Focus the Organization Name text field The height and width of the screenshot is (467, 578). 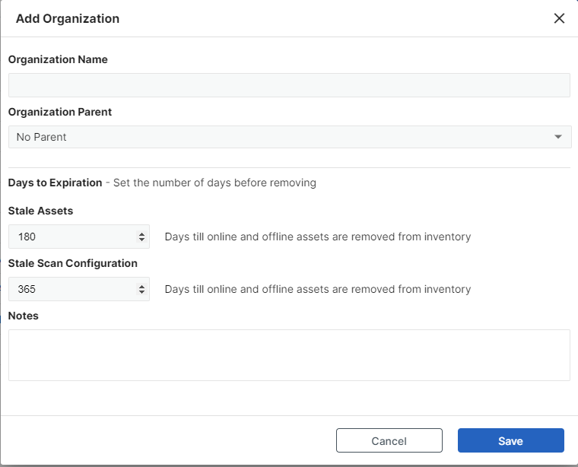click(x=289, y=85)
